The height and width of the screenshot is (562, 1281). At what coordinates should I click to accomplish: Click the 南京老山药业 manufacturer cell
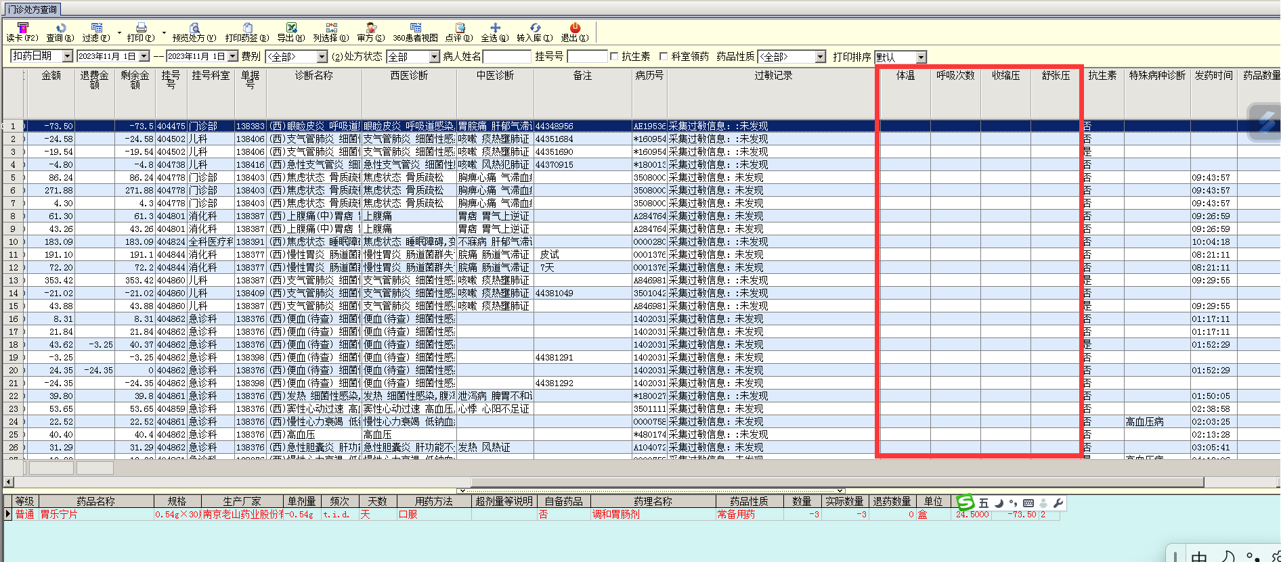(242, 515)
